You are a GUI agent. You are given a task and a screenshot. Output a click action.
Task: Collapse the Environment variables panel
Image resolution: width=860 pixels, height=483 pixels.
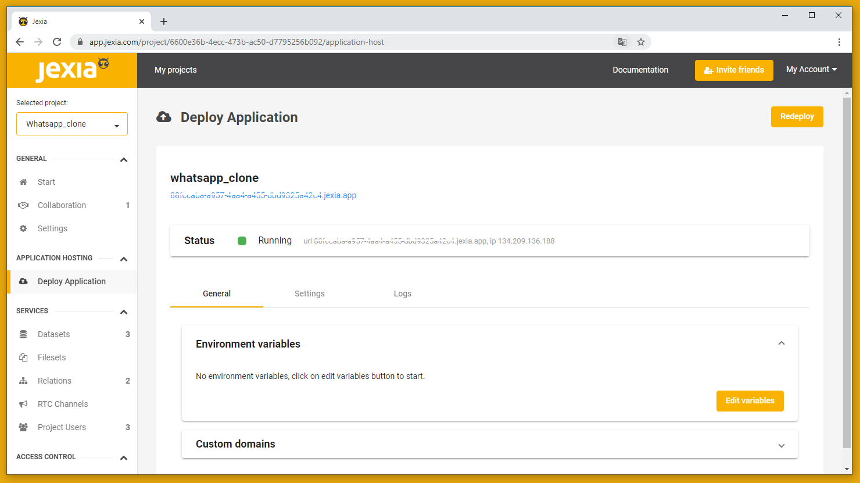coord(782,344)
